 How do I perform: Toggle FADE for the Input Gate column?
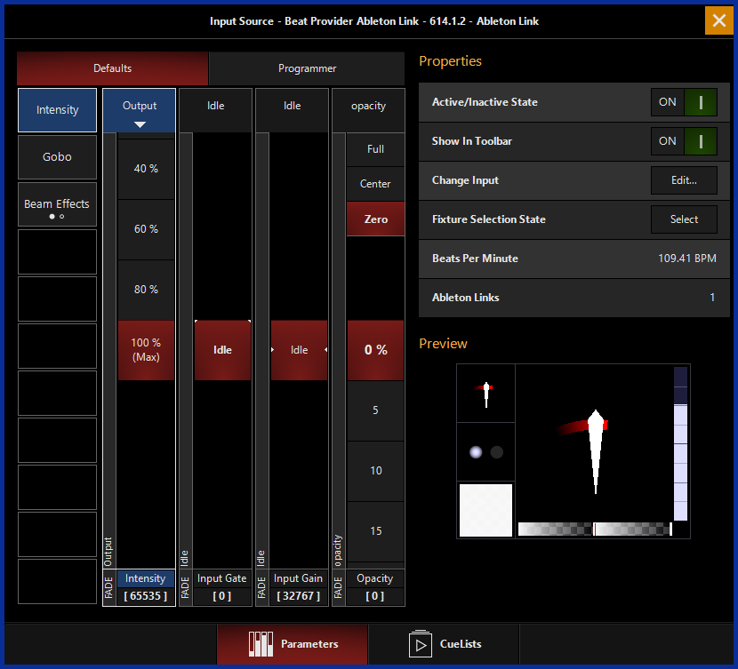click(x=186, y=587)
